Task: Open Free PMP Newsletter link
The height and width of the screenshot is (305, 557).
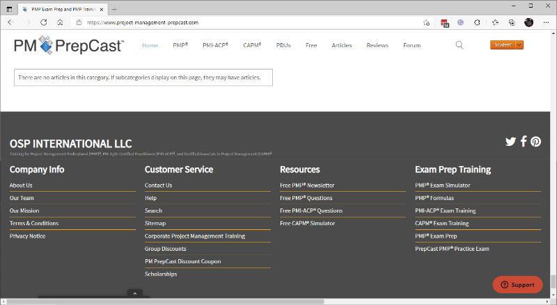Action: point(307,186)
